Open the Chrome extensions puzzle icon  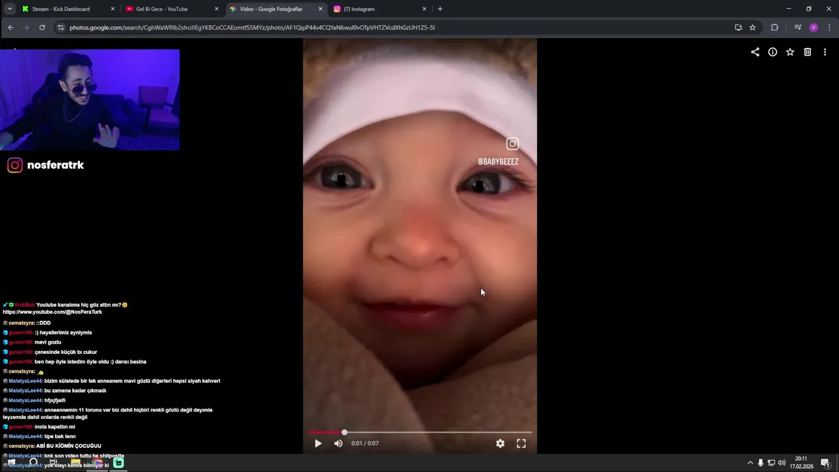click(x=775, y=28)
